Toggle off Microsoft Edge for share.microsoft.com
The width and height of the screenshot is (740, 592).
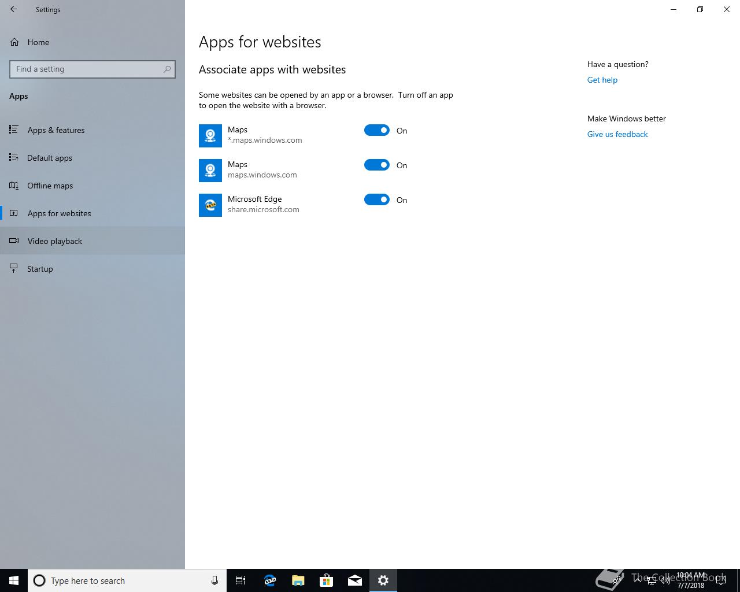coord(377,199)
